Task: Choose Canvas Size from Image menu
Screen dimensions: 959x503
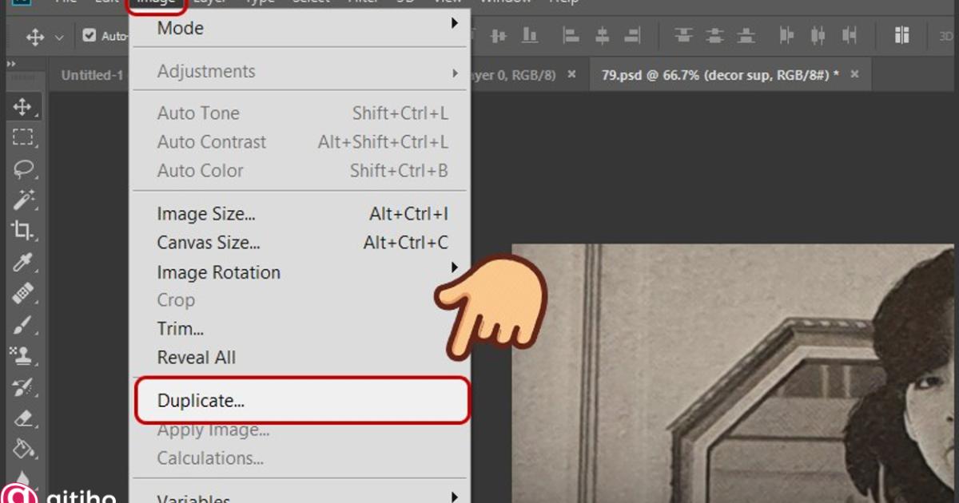Action: pos(300,243)
